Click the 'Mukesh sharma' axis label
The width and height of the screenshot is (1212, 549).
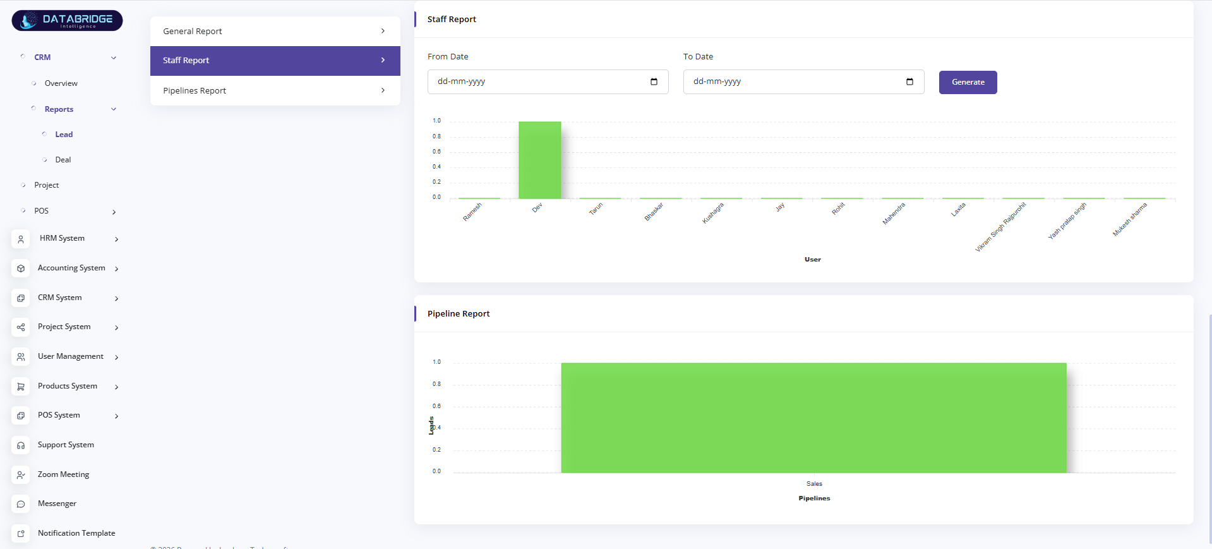[1130, 219]
